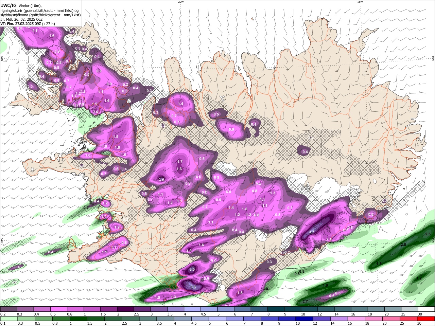
Task: Pick the 30 white swatch in the snow scale
Action: pyautogui.click(x=426, y=309)
